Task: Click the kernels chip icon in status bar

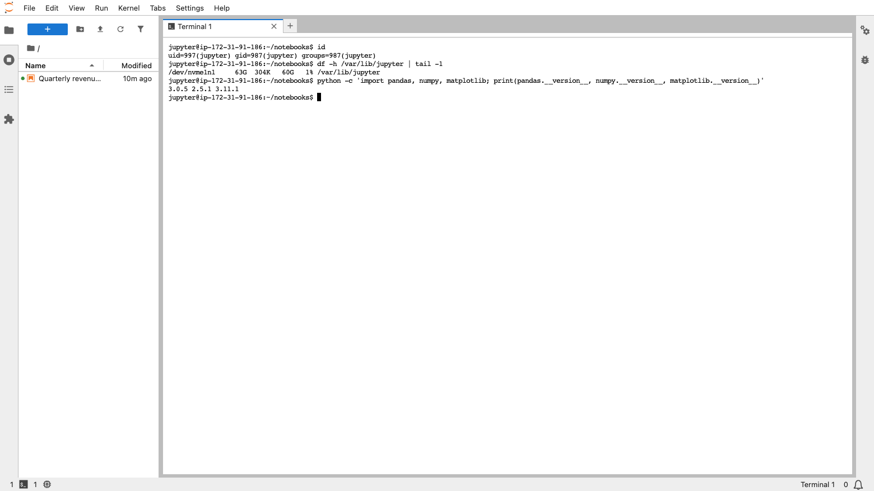Action: point(47,484)
